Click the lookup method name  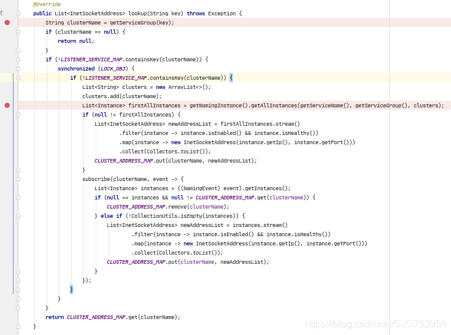[x=137, y=13]
